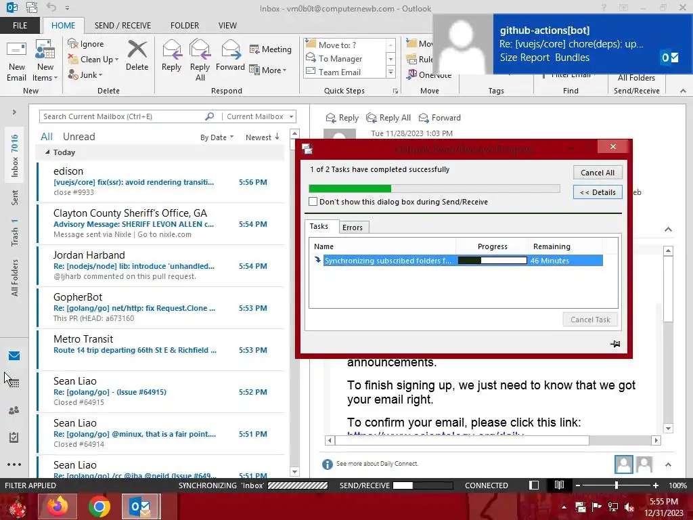Open the More respond options
Viewport: 693px width, 520px height.
268,70
